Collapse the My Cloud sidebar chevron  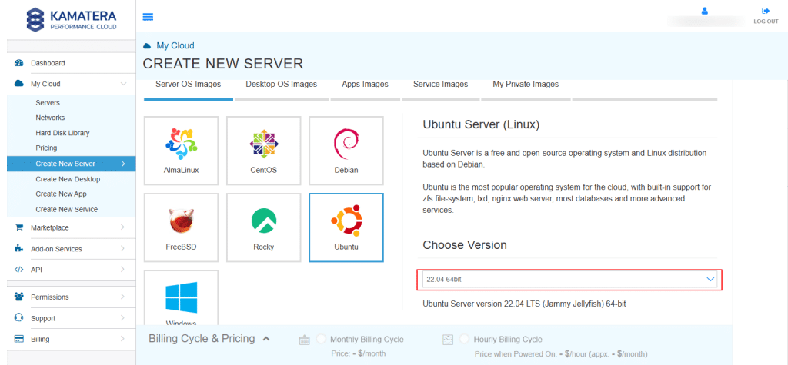point(123,84)
